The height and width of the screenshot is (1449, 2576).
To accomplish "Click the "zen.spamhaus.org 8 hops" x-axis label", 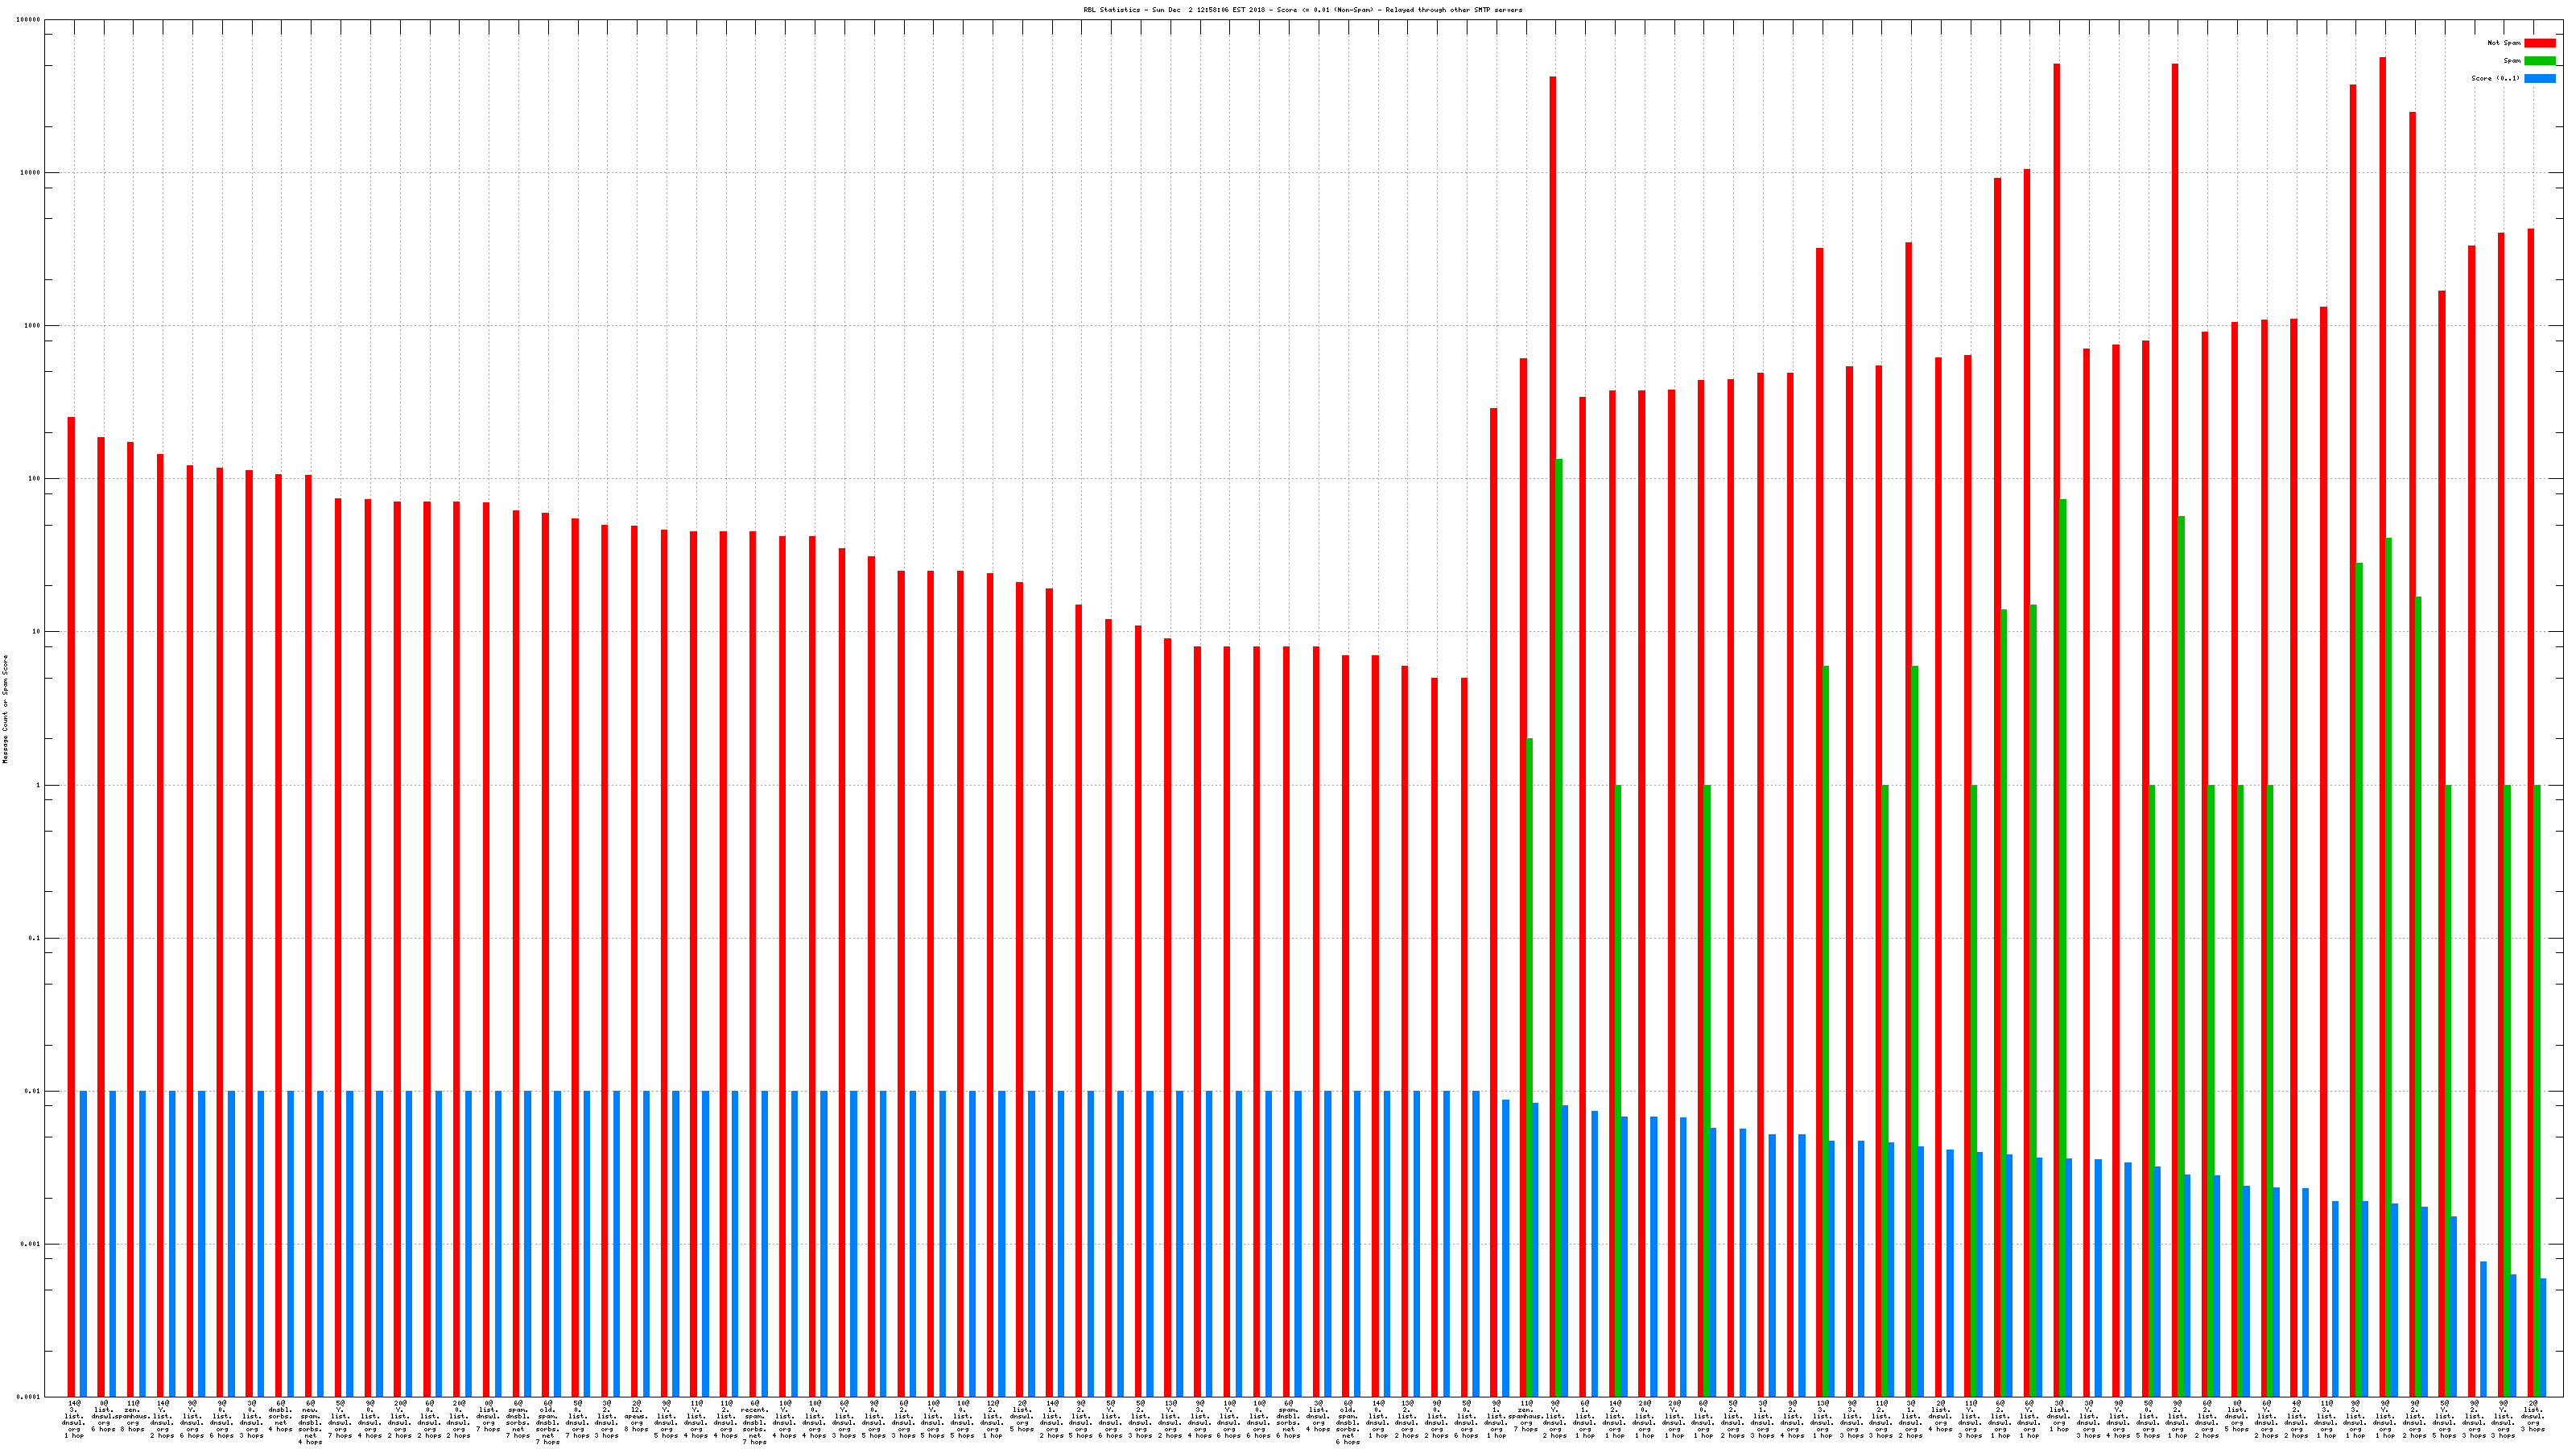I will [x=133, y=1416].
